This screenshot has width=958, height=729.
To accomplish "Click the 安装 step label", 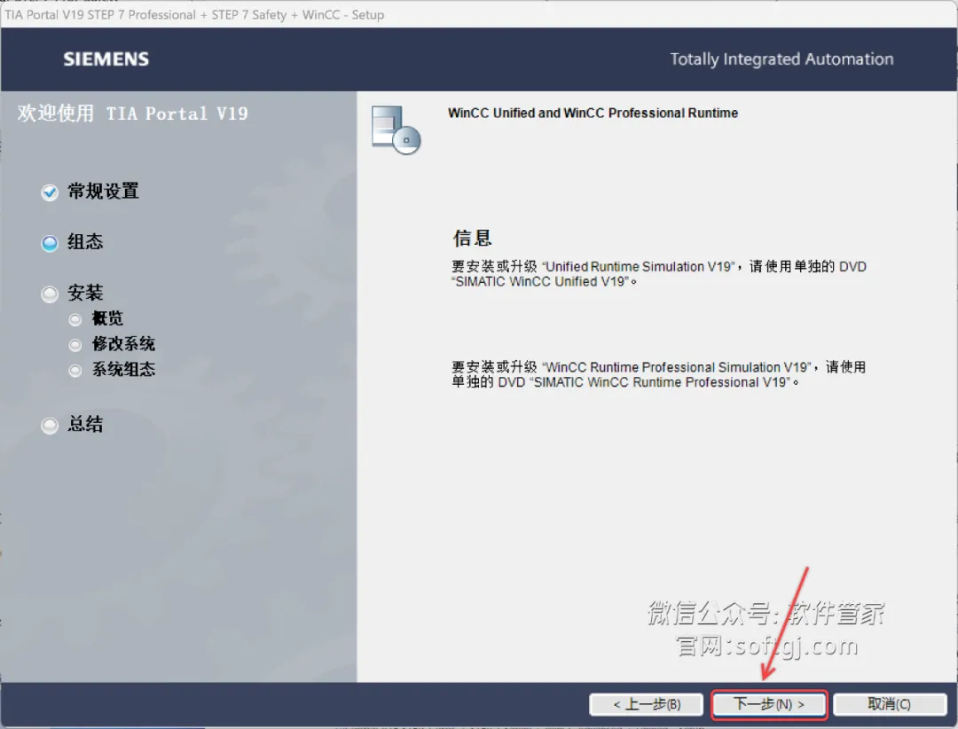I will coord(85,293).
